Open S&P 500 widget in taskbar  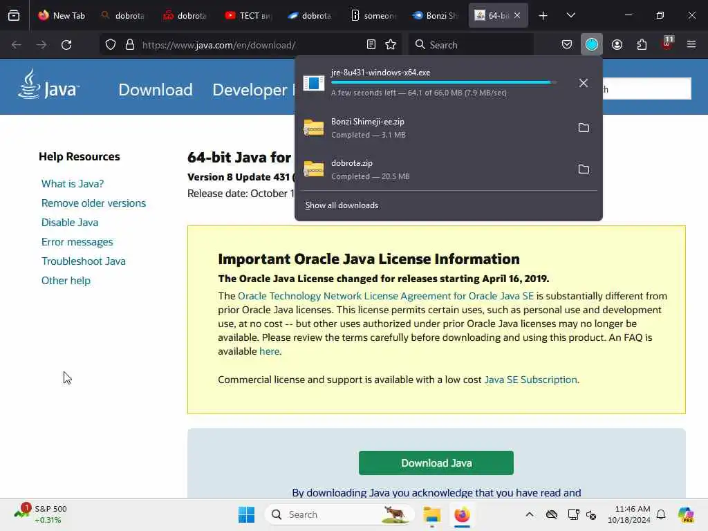(x=40, y=514)
